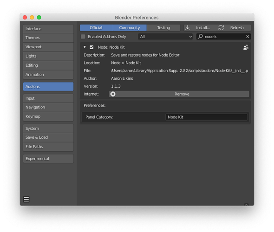274x232 pixels.
Task: Click the Install download arrow icon
Action: pos(188,28)
